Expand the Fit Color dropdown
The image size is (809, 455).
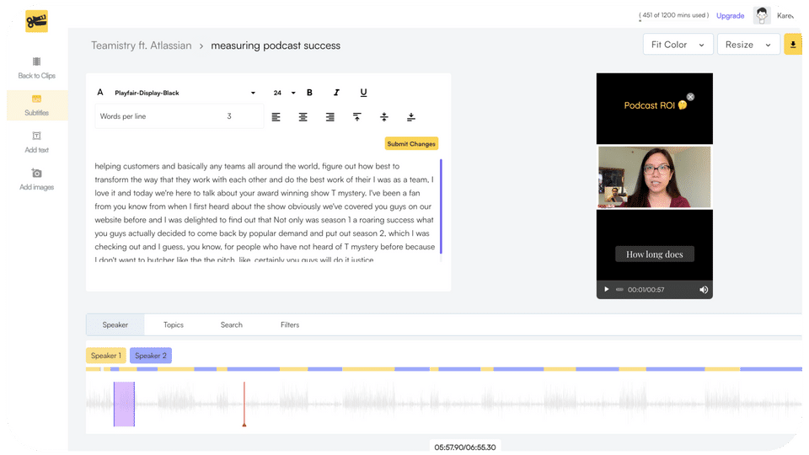click(x=678, y=45)
